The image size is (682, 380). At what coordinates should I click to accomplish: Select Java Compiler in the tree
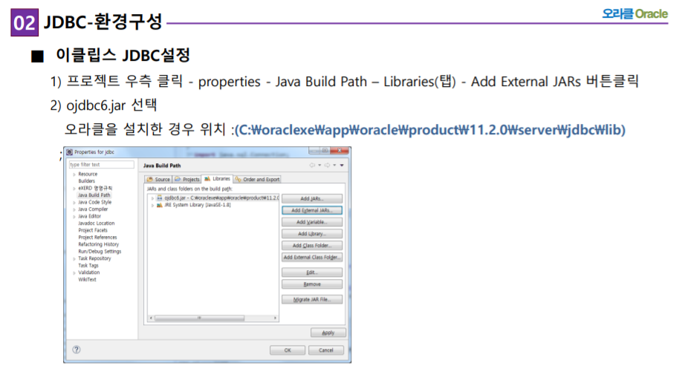[x=93, y=209]
